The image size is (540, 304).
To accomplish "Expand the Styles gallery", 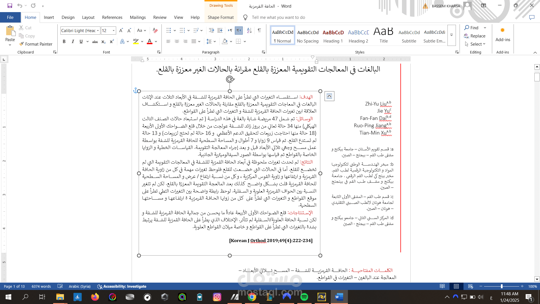I will point(451,35).
